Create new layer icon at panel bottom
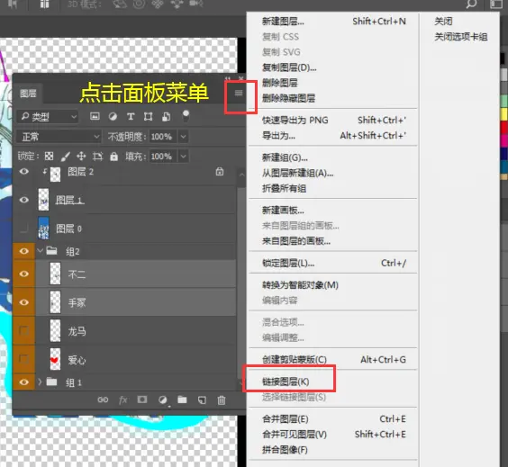Screen dimensions: 508x467 (202, 400)
